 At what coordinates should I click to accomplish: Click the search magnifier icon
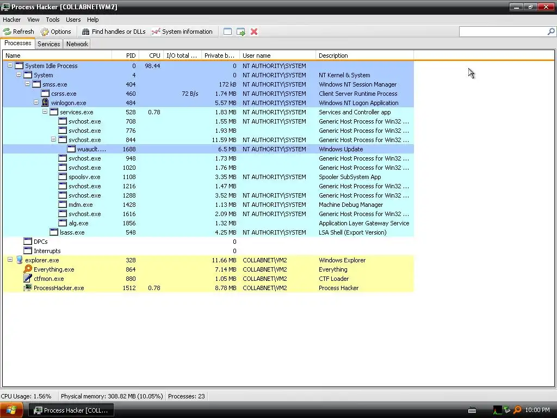551,32
